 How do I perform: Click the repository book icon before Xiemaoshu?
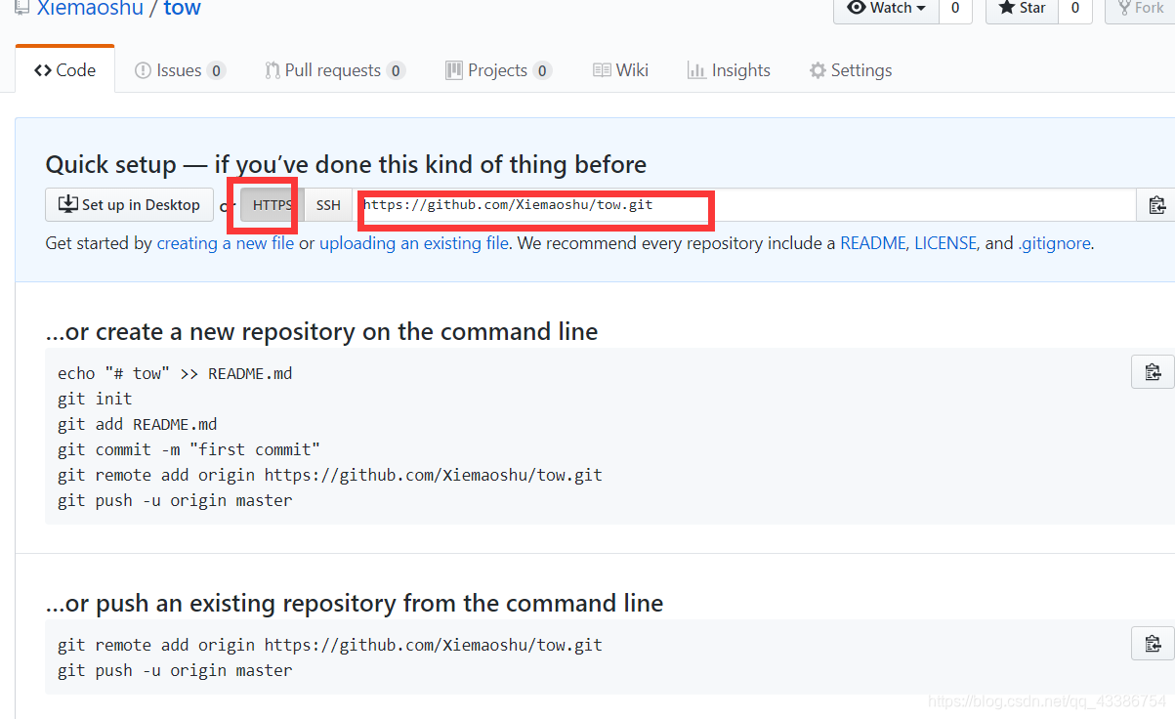click(x=22, y=8)
